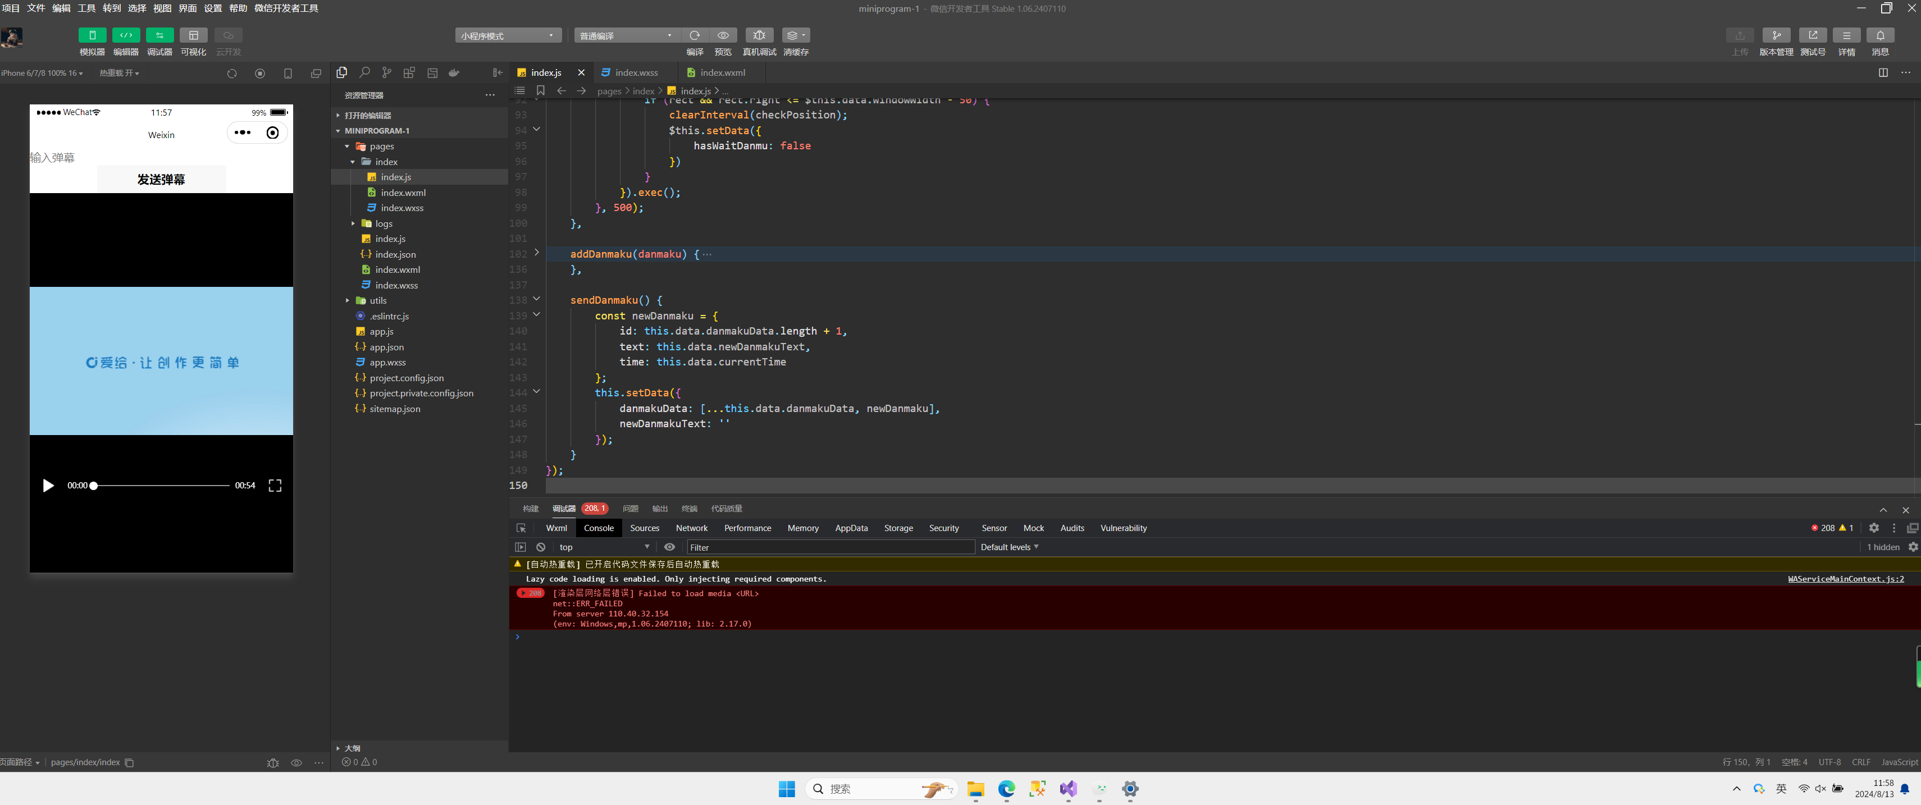Toggle the 调试器 debugger panel
1921x805 pixels.
pyautogui.click(x=159, y=35)
